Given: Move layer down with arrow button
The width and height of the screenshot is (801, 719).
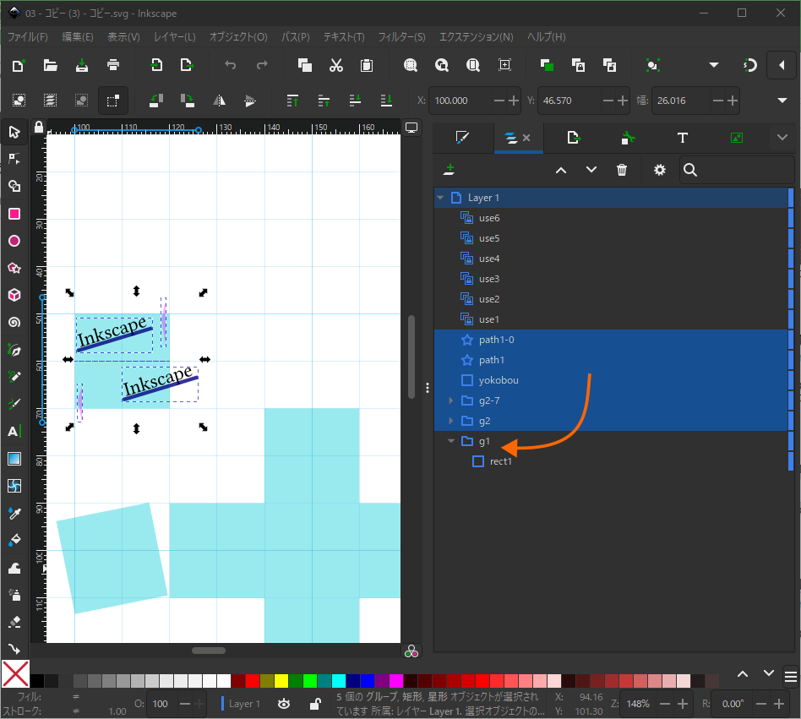Looking at the screenshot, I should [591, 170].
